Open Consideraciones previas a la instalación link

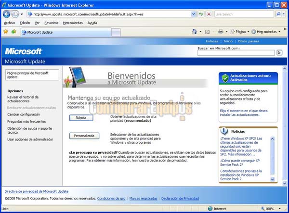pos(241,175)
